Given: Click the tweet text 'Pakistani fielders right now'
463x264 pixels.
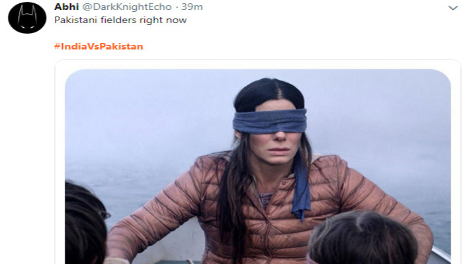Looking at the screenshot, I should [x=120, y=20].
